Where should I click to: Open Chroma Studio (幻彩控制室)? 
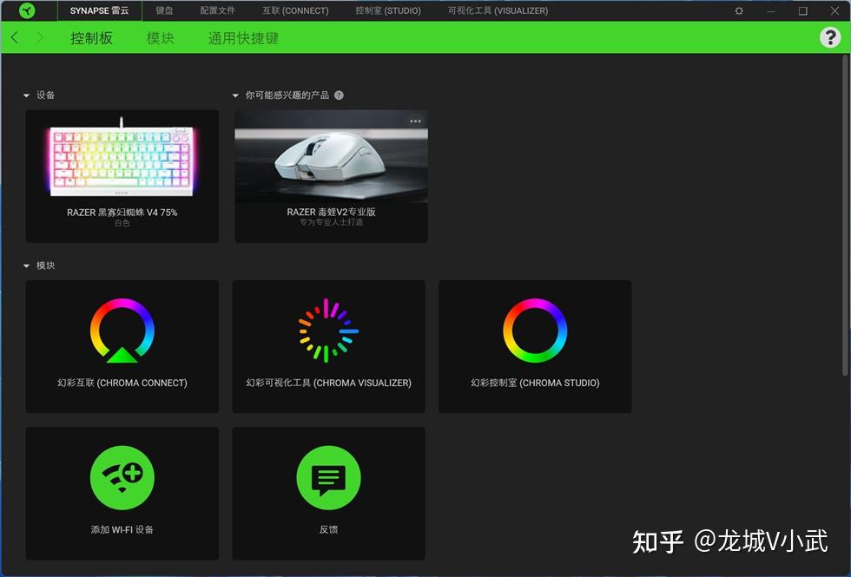(x=535, y=345)
